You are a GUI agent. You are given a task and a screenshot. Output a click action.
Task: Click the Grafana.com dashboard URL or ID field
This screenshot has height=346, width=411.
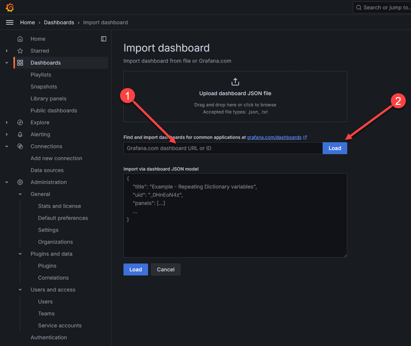click(x=223, y=148)
